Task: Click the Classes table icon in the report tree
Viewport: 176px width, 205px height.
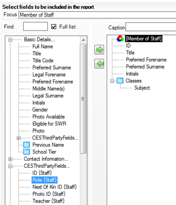Action: coord(120,81)
